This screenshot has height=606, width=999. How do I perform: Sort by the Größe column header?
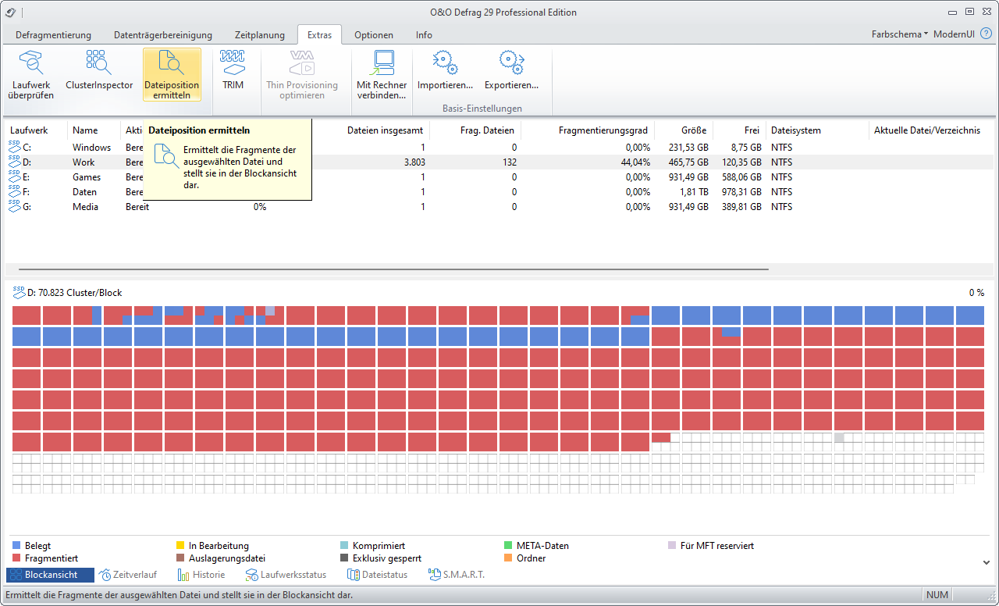[684, 130]
